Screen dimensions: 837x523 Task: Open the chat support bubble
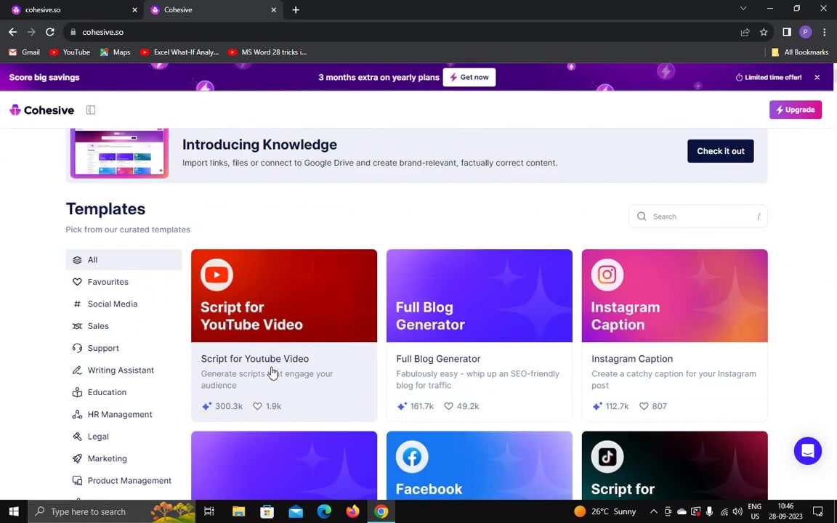click(808, 451)
